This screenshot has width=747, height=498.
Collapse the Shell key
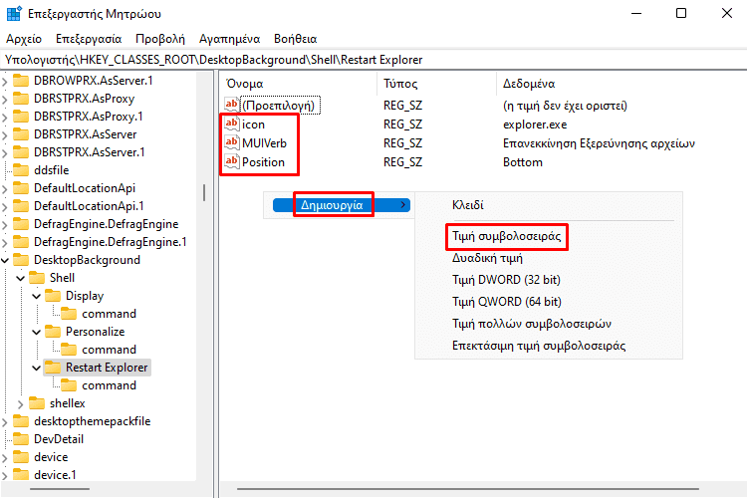(x=21, y=278)
